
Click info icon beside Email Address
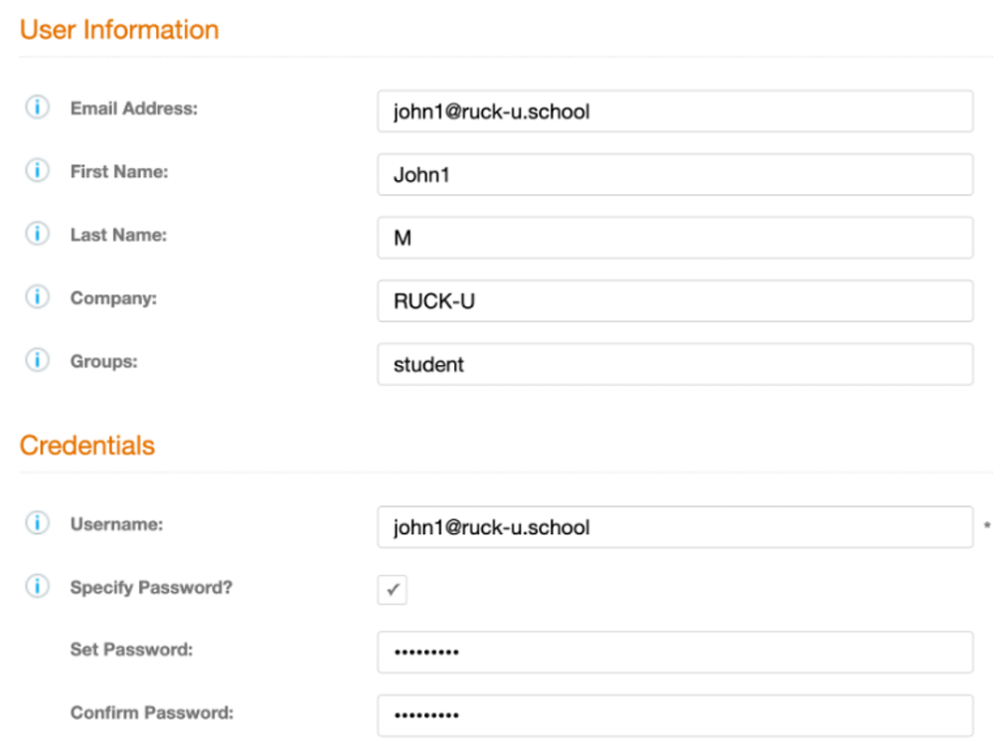point(37,108)
